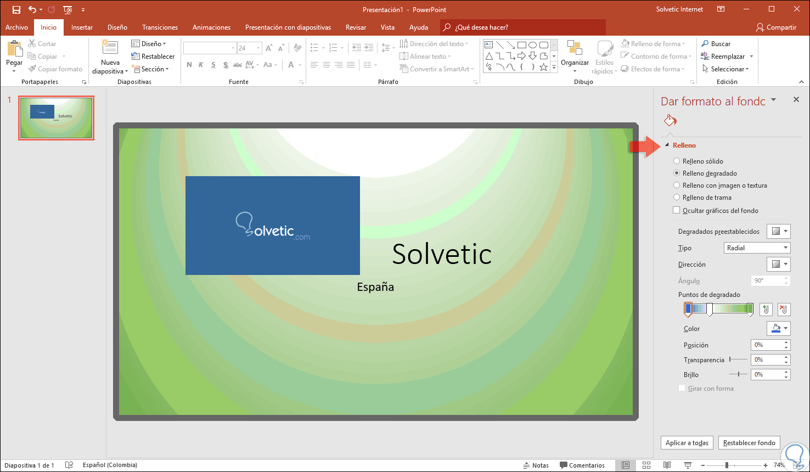Open the Color picker dropdown
Viewport: 810px width, 472px height.
click(x=779, y=329)
